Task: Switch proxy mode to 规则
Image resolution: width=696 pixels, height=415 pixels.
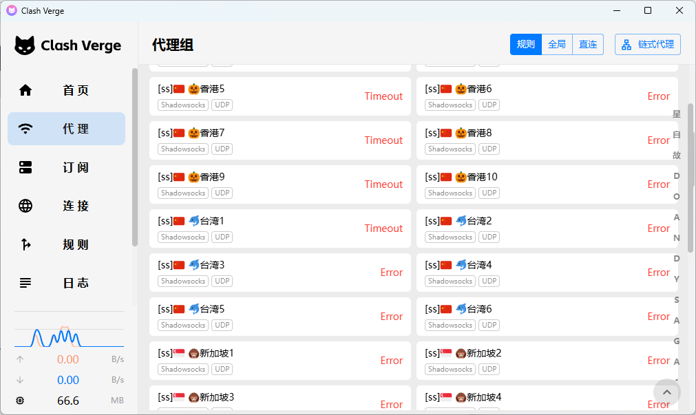Action: coord(525,45)
